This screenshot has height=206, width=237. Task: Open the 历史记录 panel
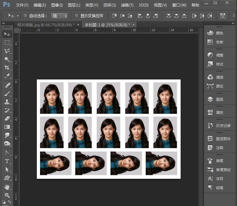tap(219, 126)
